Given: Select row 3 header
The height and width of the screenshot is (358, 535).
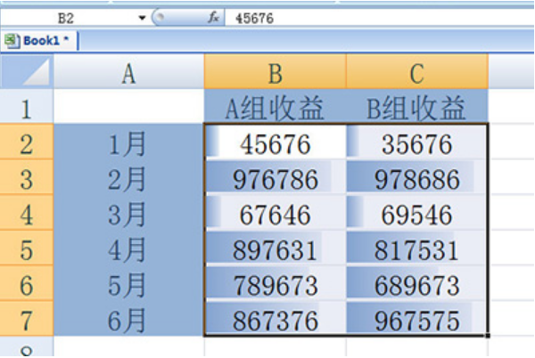Looking at the screenshot, I should pos(27,177).
